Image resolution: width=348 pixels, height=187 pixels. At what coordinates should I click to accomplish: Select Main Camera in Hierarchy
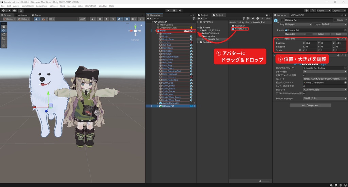[167, 25]
